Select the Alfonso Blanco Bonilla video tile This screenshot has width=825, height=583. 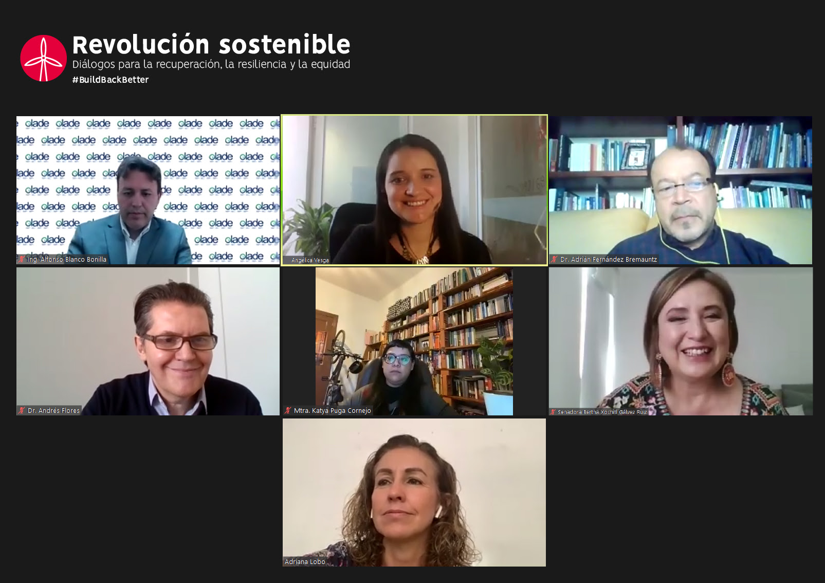[x=148, y=190]
